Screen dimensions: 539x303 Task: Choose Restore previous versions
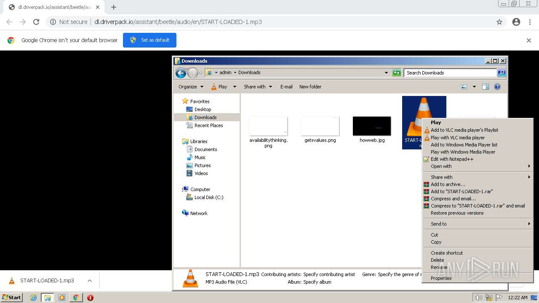tap(457, 213)
